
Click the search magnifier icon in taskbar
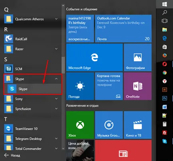pyautogui.click(x=165, y=12)
